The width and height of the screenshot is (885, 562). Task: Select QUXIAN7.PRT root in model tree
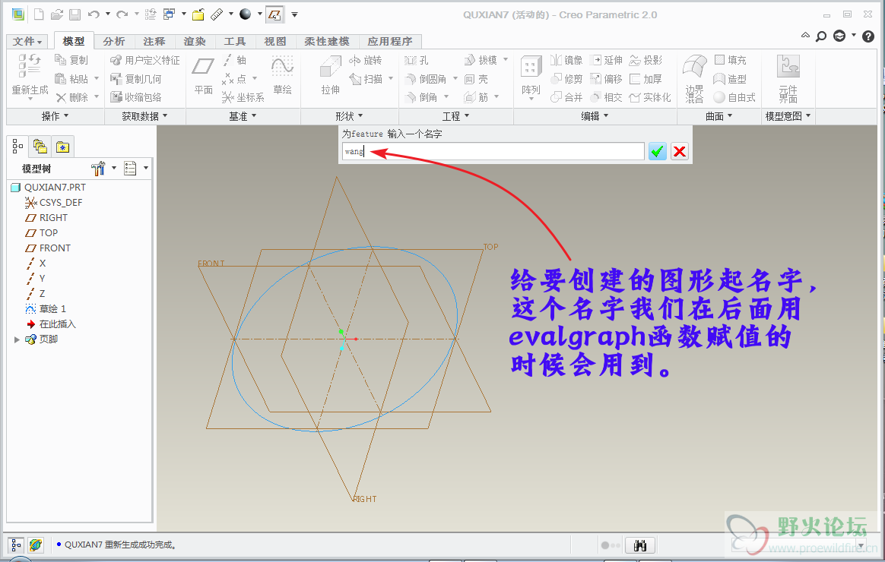coord(49,187)
